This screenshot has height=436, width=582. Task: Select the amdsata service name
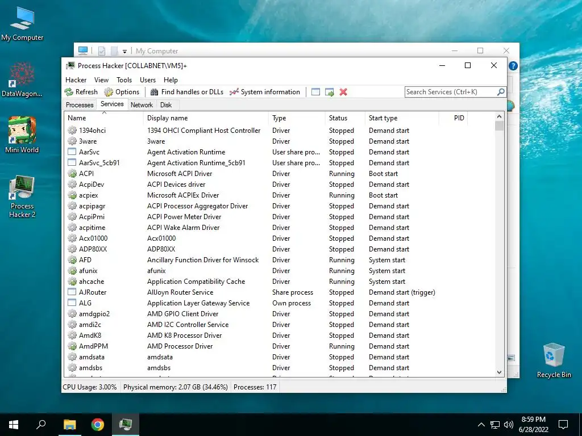[92, 357]
